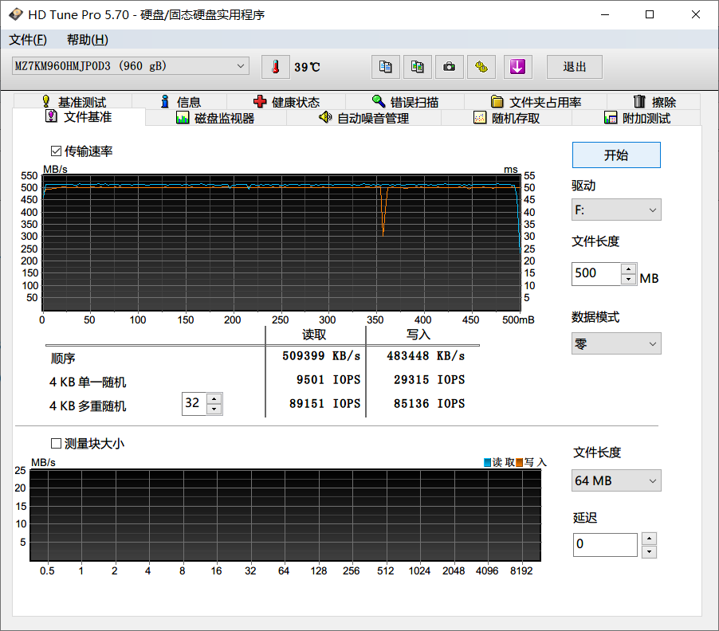Screen dimensions: 719x631
Task: Click the 写入 column header
Action: tap(418, 335)
